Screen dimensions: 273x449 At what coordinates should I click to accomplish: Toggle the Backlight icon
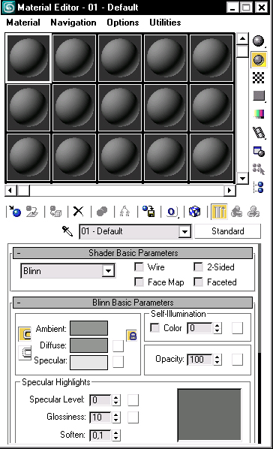259,60
